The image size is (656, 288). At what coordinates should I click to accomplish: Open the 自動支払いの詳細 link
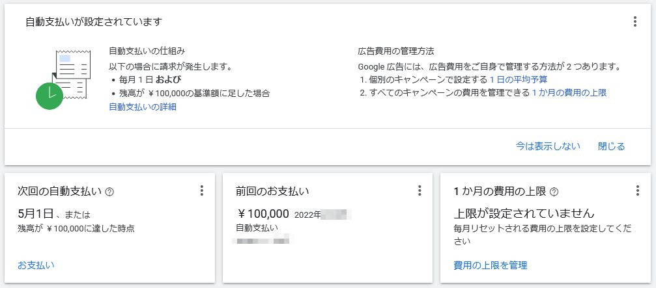[143, 107]
